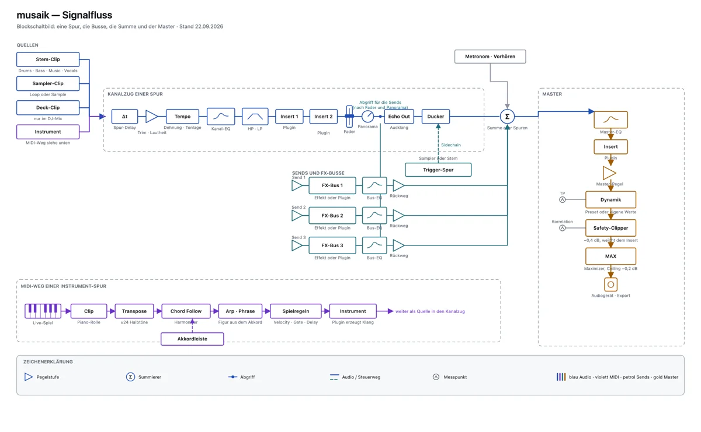Click the colour bars in the legend
Screen dimensions: 701x432
[x=561, y=377]
